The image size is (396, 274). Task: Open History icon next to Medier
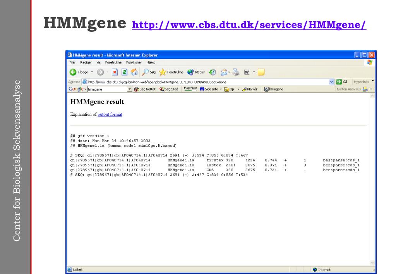pos(213,72)
